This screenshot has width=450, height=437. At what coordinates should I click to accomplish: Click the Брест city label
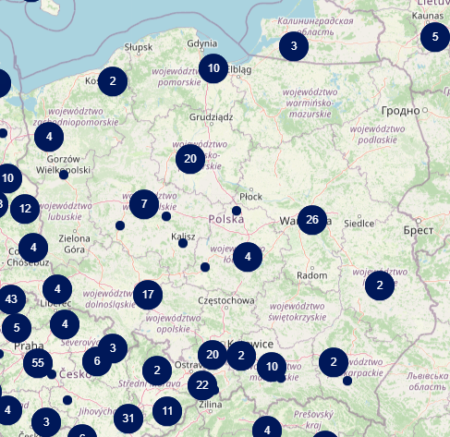click(419, 230)
